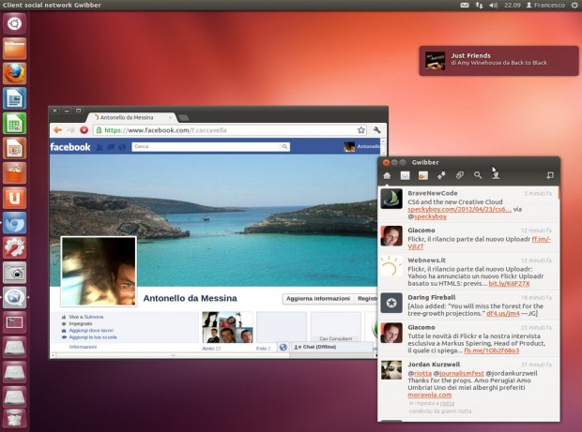Click the Aggiungi dove lavori link
582x432 pixels.
pos(91,331)
